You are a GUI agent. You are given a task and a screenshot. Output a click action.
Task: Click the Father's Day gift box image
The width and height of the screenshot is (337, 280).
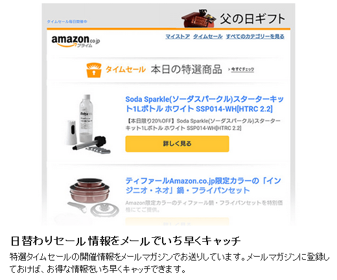coord(198,18)
